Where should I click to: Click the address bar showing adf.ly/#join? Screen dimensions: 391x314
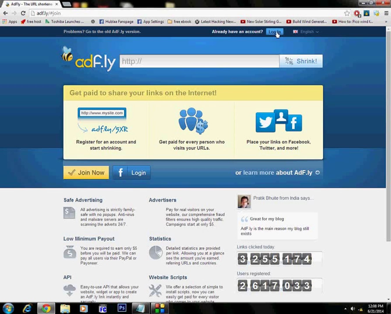point(186,13)
